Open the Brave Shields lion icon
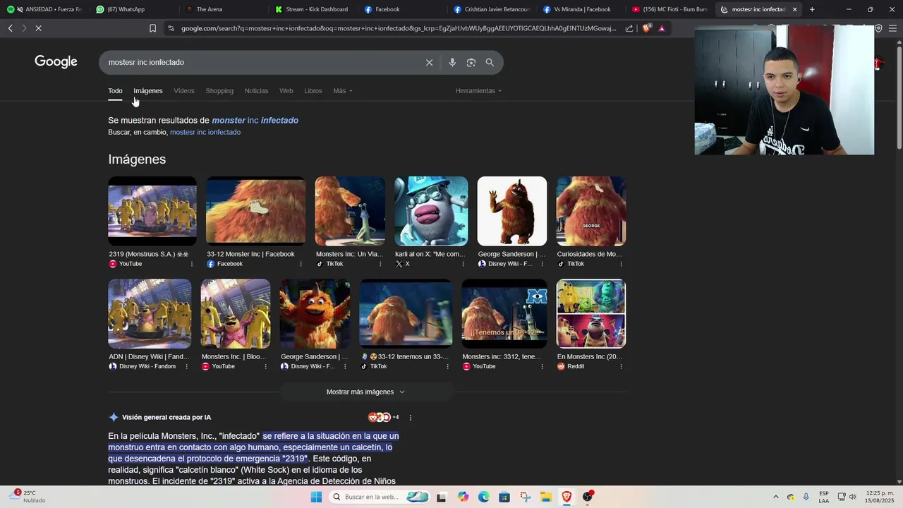This screenshot has height=508, width=903. tap(646, 28)
